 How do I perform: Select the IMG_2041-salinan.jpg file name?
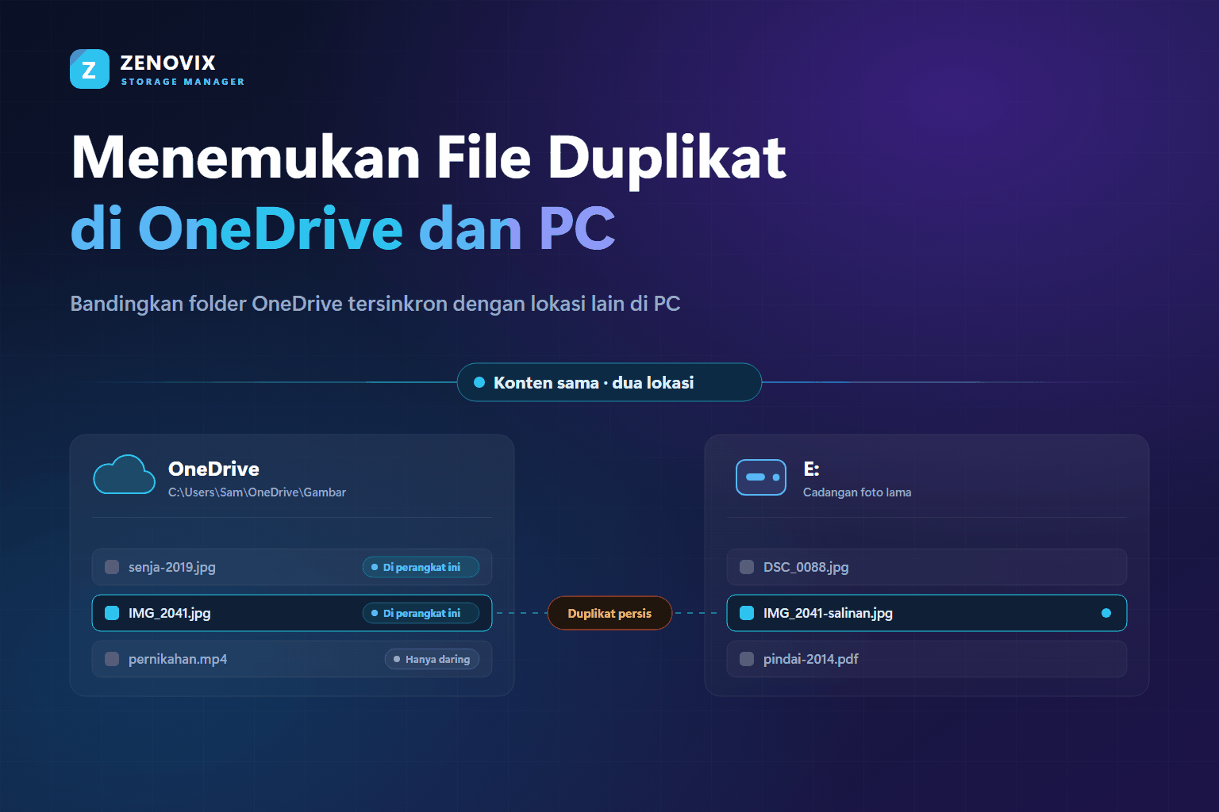coord(828,614)
